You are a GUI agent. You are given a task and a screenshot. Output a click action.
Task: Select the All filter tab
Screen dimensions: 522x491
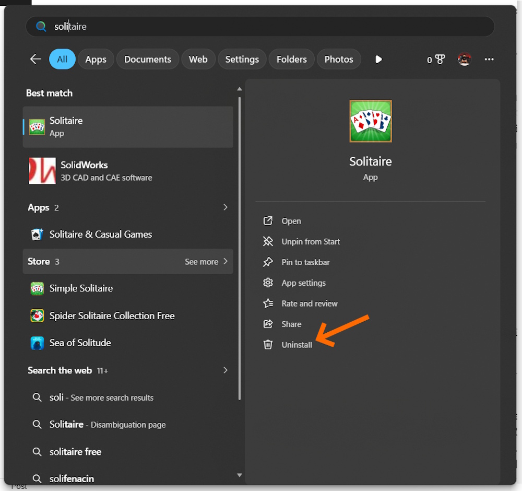pyautogui.click(x=62, y=60)
